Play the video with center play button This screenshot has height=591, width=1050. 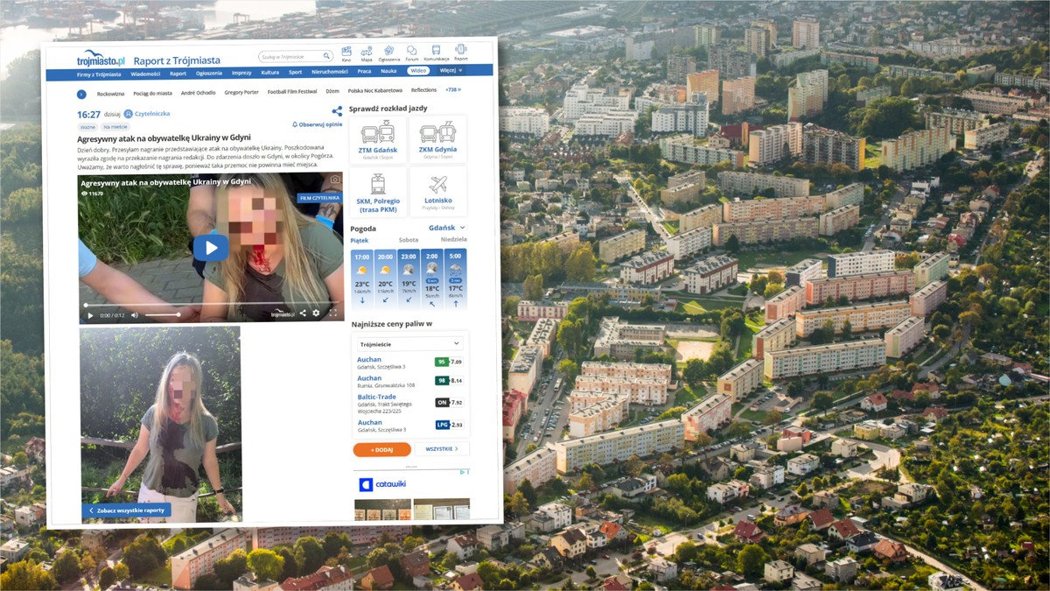(211, 248)
